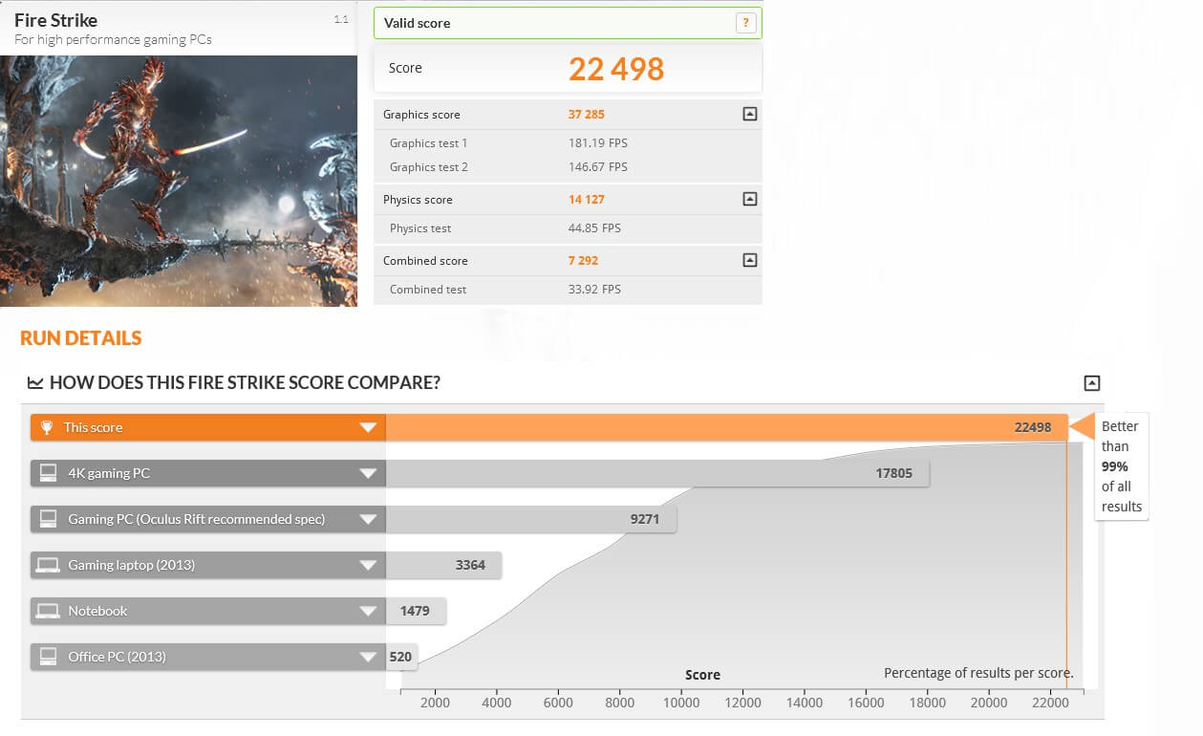Click the RUN DETAILS heading
Screen dimensions: 1203x736
(x=81, y=338)
